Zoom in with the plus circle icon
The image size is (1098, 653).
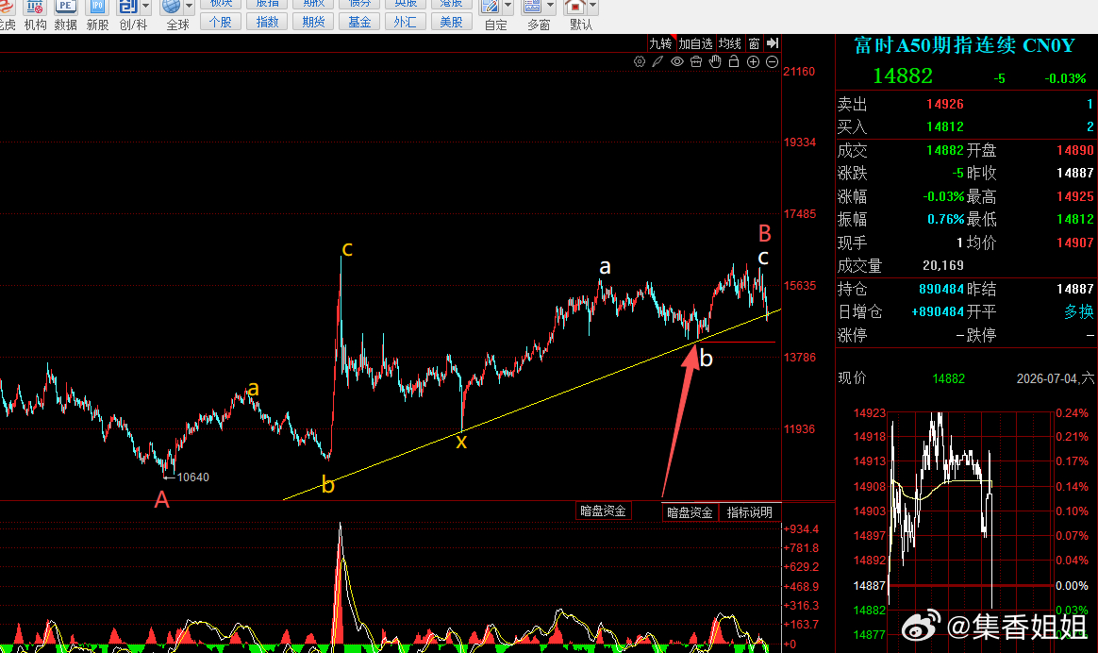coord(753,61)
